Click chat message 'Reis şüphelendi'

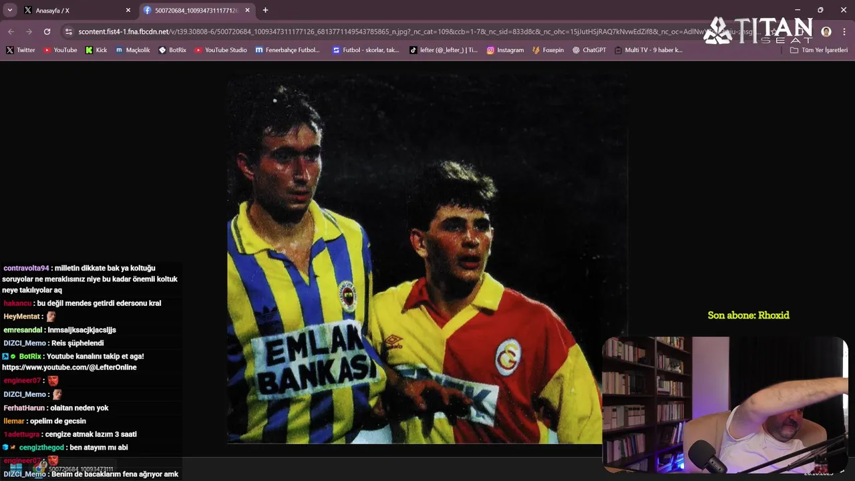(x=77, y=343)
